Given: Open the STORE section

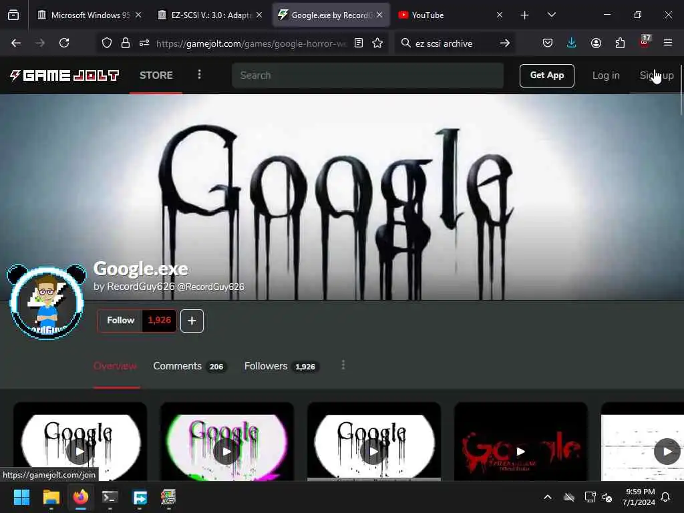Looking at the screenshot, I should click(x=156, y=75).
